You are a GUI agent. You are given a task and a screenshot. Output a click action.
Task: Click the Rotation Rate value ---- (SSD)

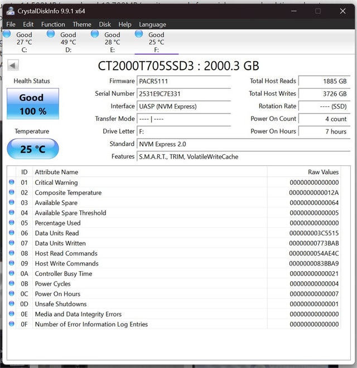click(324, 106)
